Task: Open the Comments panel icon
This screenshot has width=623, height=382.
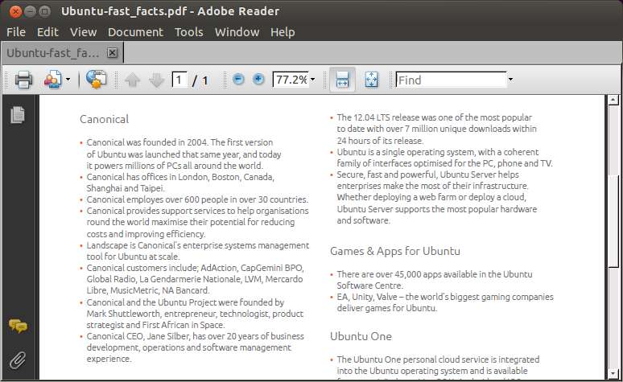Action: coord(18,326)
